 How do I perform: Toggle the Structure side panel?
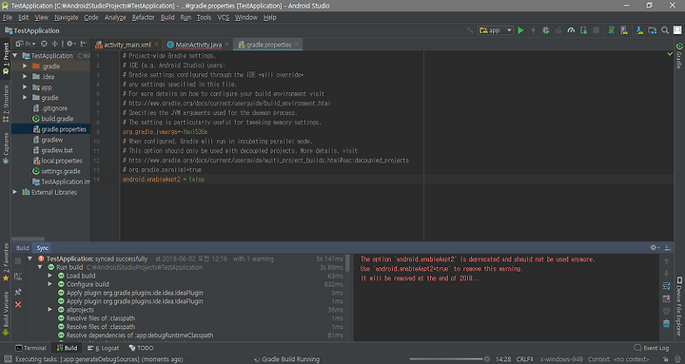coord(6,105)
